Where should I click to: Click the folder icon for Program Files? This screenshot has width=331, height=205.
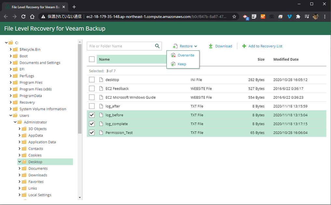click(15, 83)
